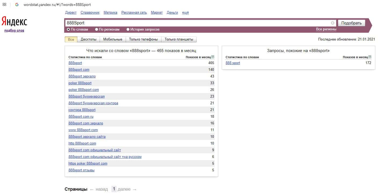Open the 'Директ' link in top navigation
This screenshot has width=383, height=196.
(x=71, y=13)
